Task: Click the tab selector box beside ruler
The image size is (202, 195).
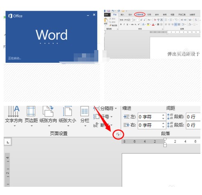Action: [8, 142]
